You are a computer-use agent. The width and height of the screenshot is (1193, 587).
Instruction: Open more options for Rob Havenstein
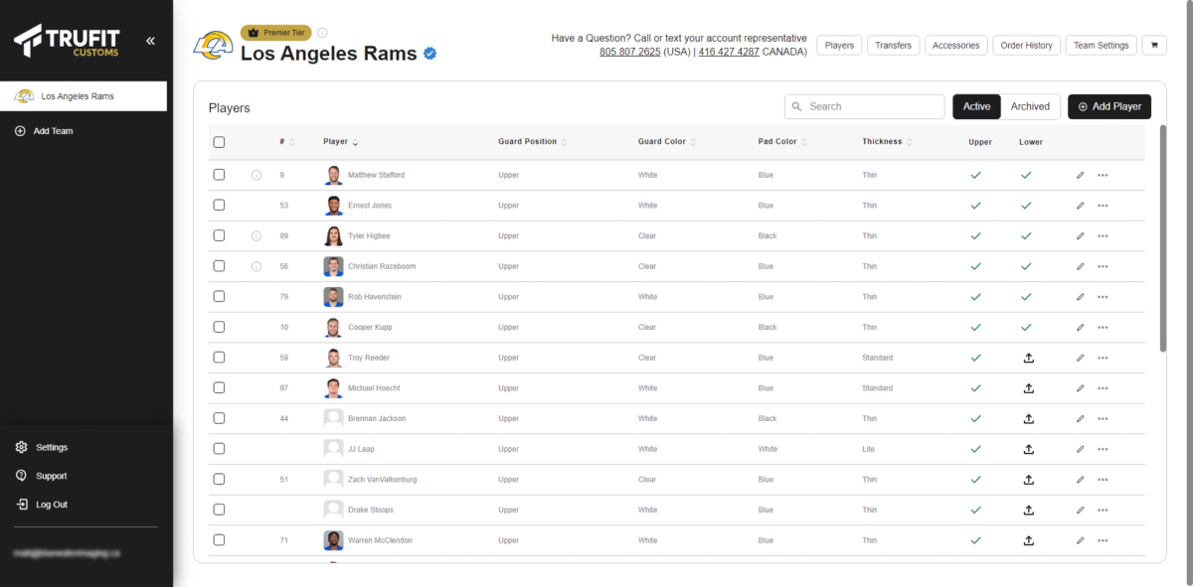(x=1103, y=297)
